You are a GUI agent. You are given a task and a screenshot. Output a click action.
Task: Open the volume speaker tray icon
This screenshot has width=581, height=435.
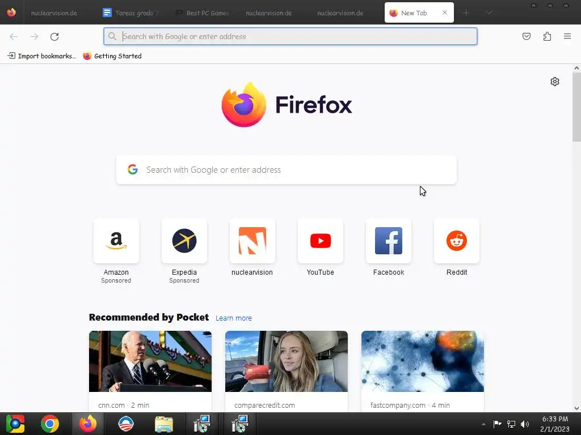click(525, 424)
